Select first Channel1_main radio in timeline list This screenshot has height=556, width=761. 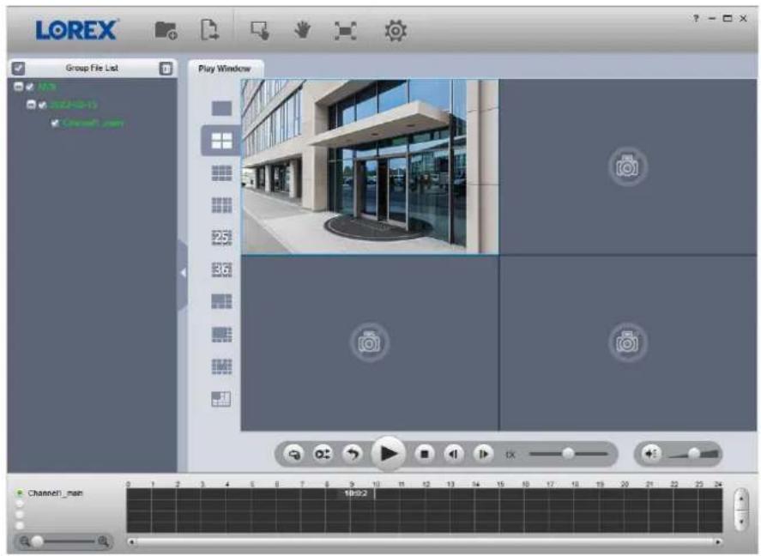pos(20,493)
